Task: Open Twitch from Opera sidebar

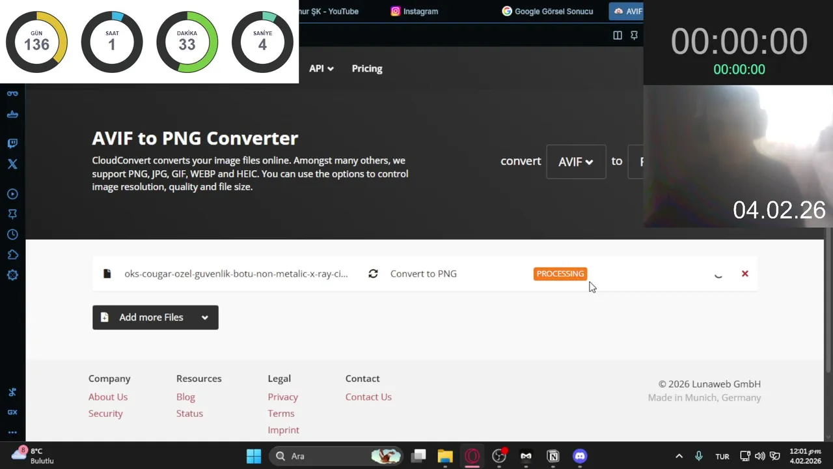Action: click(x=12, y=143)
